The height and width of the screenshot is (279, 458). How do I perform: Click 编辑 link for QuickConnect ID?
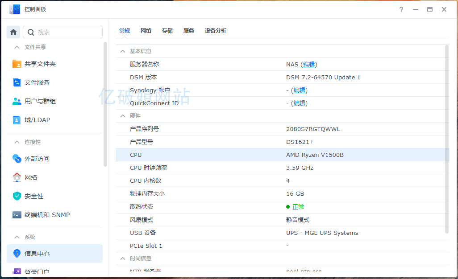[x=299, y=103]
